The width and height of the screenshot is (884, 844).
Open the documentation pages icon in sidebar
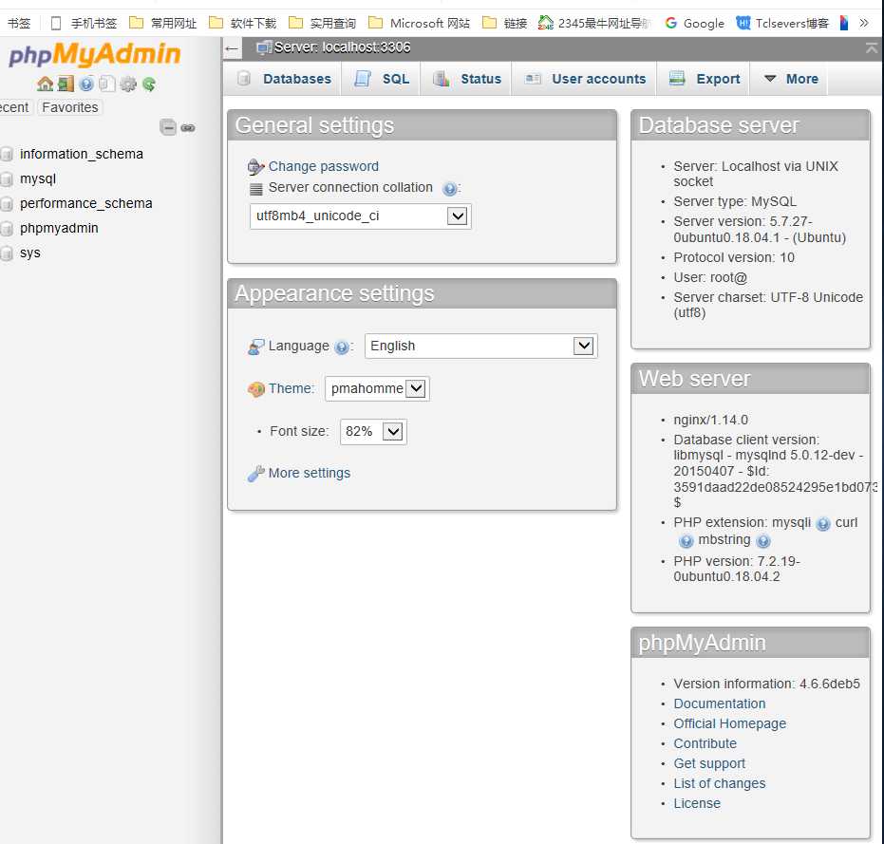point(107,84)
